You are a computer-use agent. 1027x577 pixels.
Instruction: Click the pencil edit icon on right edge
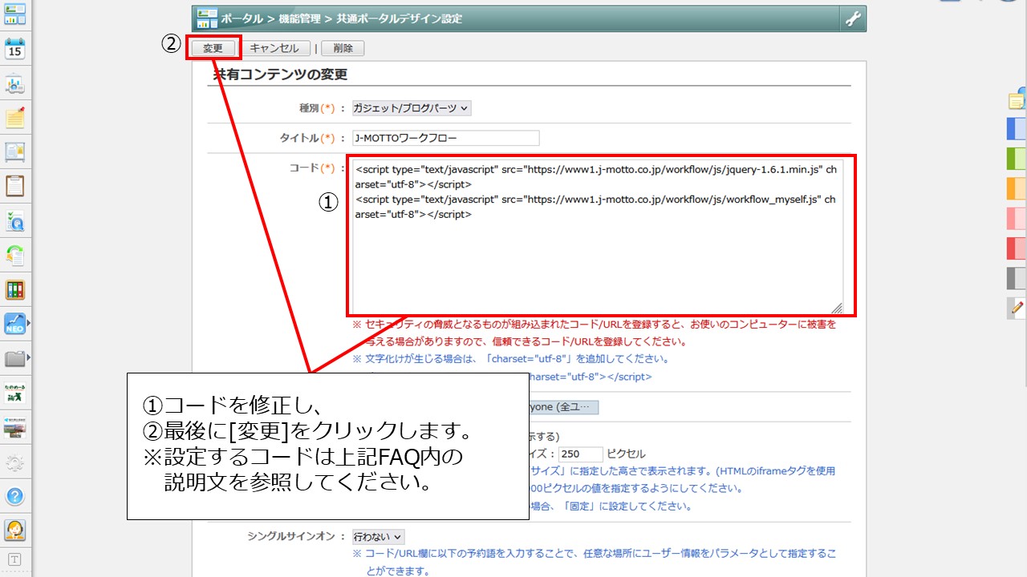pos(1017,307)
